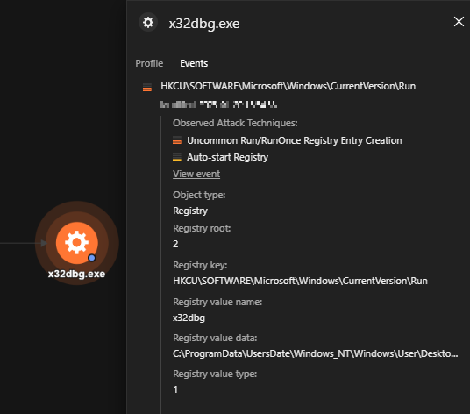Click the gear icon in the panel header
470x414 pixels.
click(x=148, y=23)
